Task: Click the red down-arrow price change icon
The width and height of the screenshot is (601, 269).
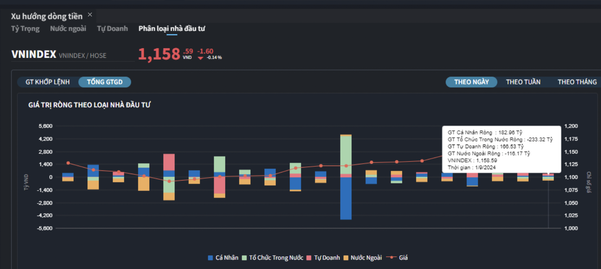Action: (x=200, y=58)
